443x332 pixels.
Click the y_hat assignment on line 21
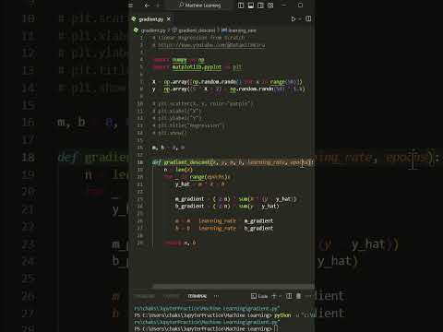pos(200,184)
